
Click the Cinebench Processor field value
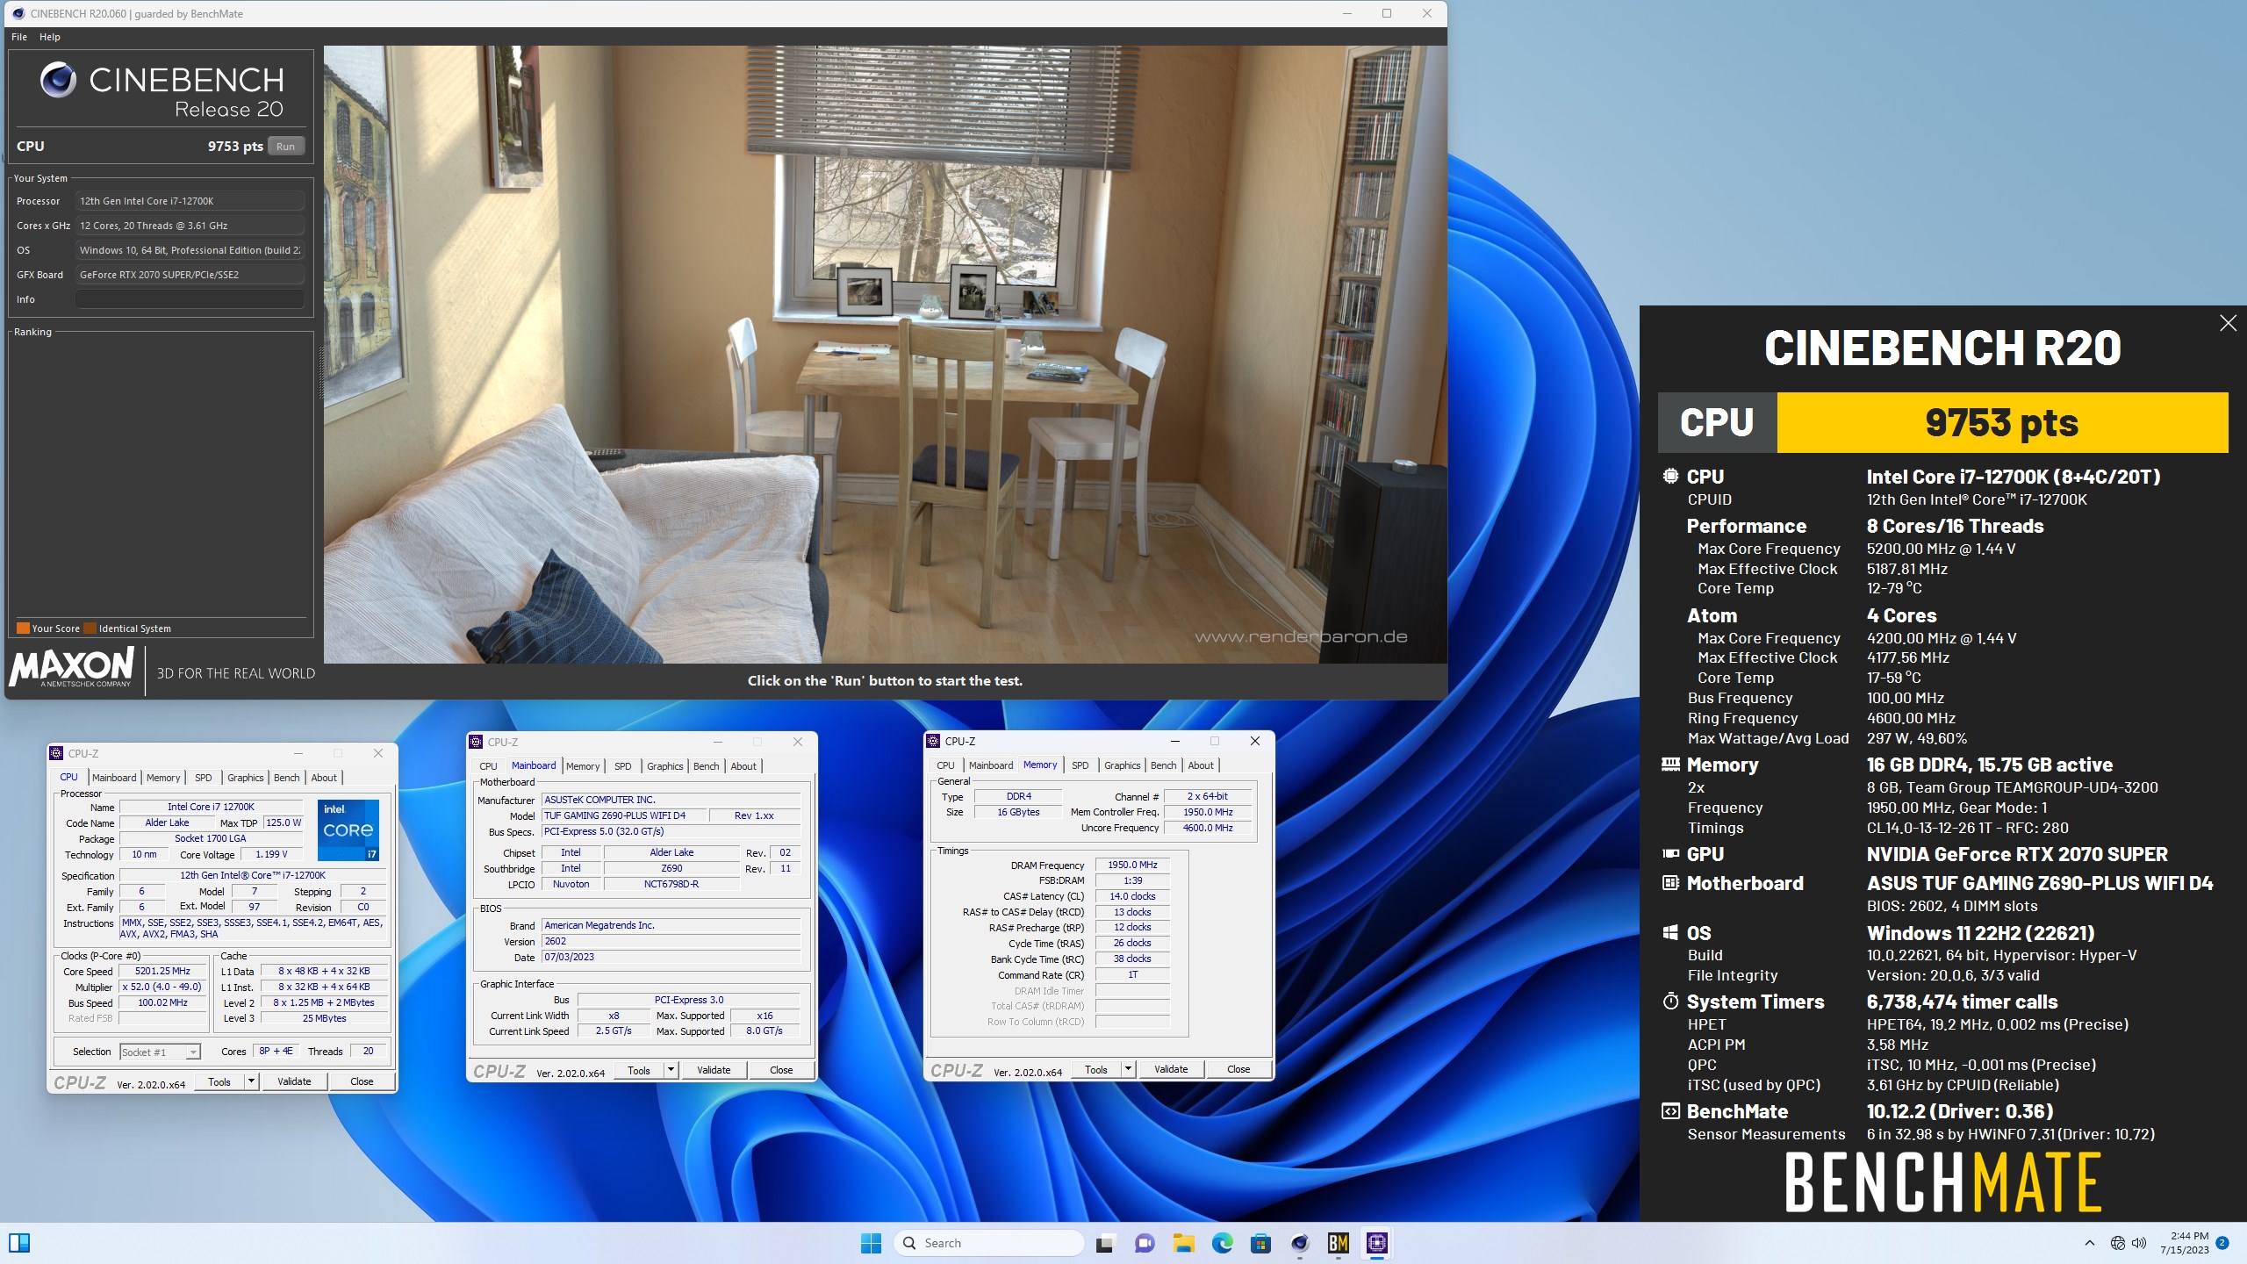(190, 201)
